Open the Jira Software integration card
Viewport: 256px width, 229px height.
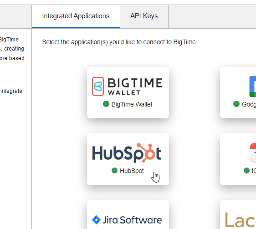pos(128,214)
